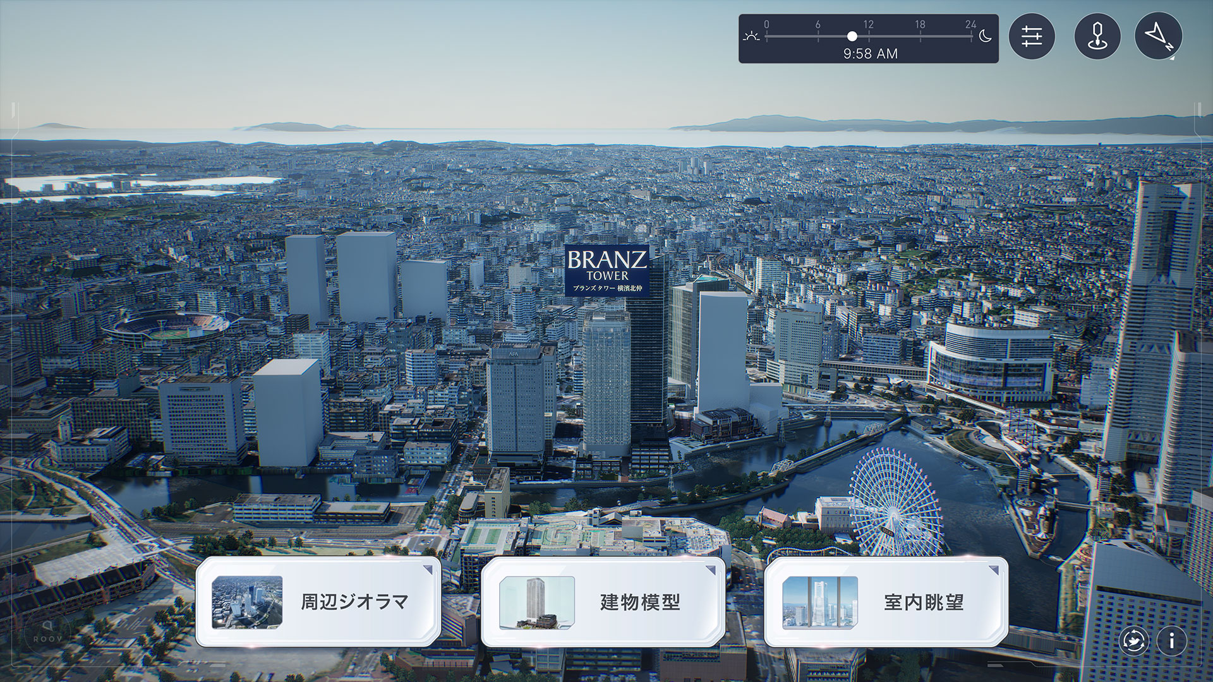This screenshot has height=682, width=1213.
Task: Select the 室内眺望 window-view thumbnail
Action: pos(820,602)
